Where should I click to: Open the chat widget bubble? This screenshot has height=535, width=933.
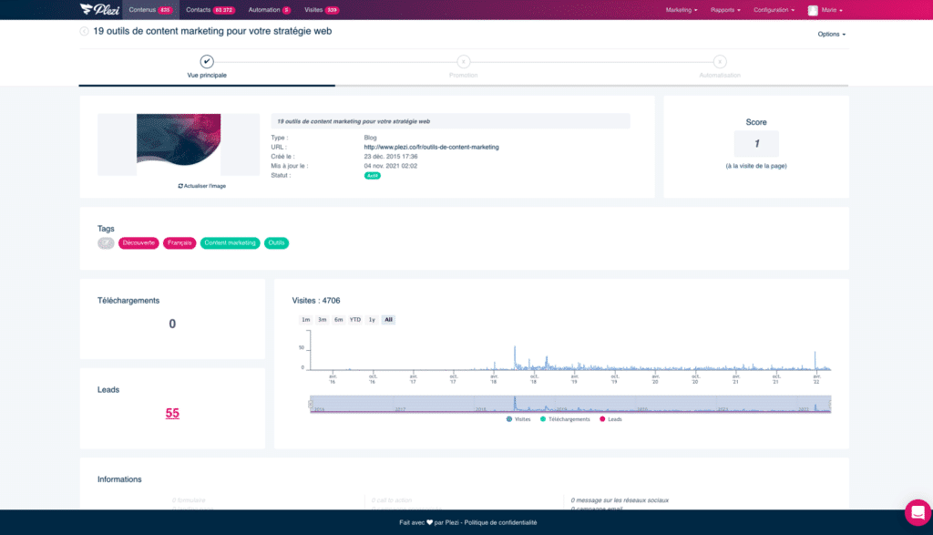pyautogui.click(x=918, y=512)
